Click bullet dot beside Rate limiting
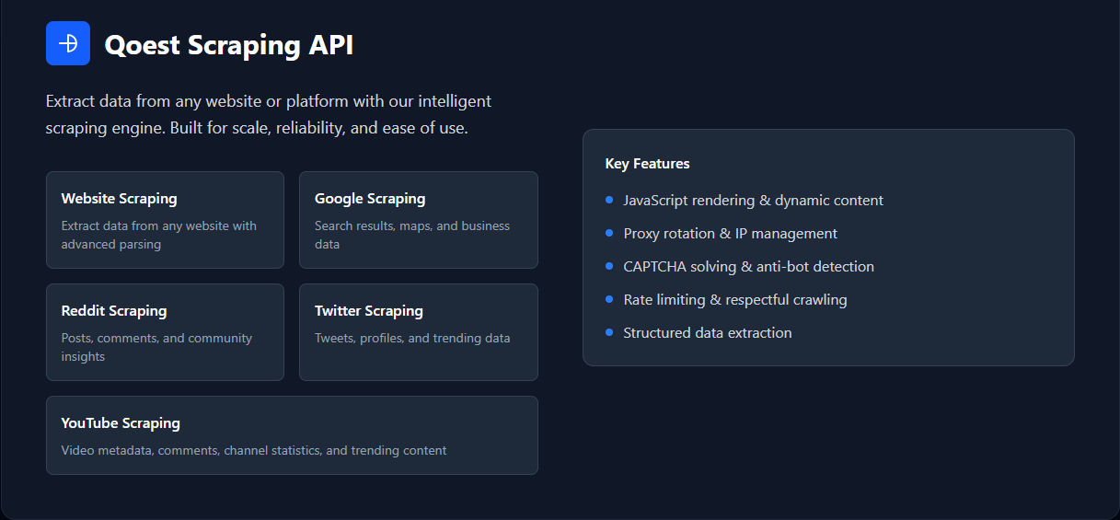The image size is (1120, 520). pyautogui.click(x=609, y=299)
